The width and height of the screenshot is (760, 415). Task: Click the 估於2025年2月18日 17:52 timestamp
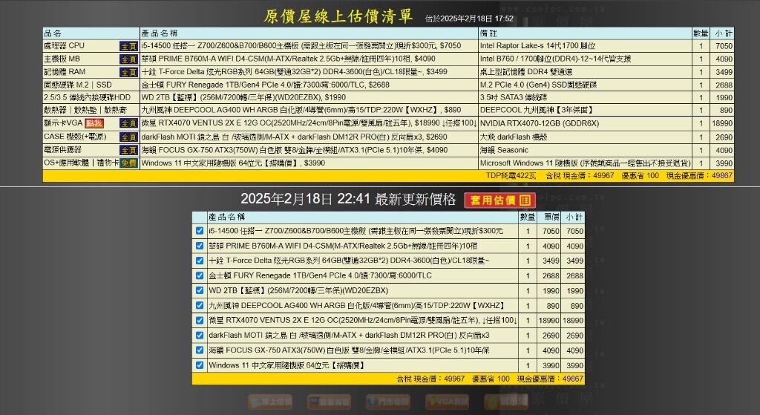pos(469,19)
